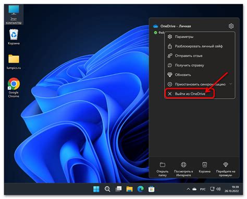Launch Microsoft Edge from taskbar

click(141, 189)
